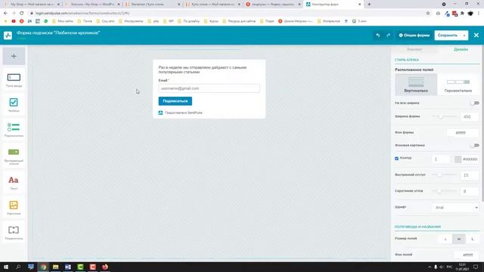Switch to the Yandex browser tab
This screenshot has width=484, height=272.
pyautogui.click(x=272, y=5)
